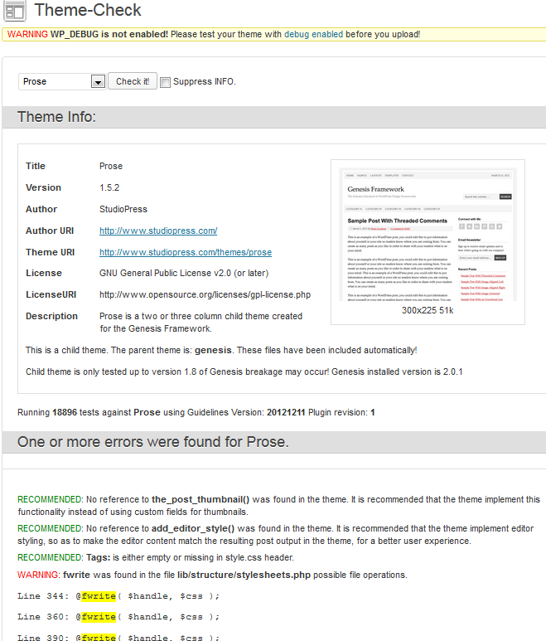Viewport: 546px width, 641px height.
Task: Click the Guidelines Version 20121211 value
Action: pyautogui.click(x=286, y=412)
